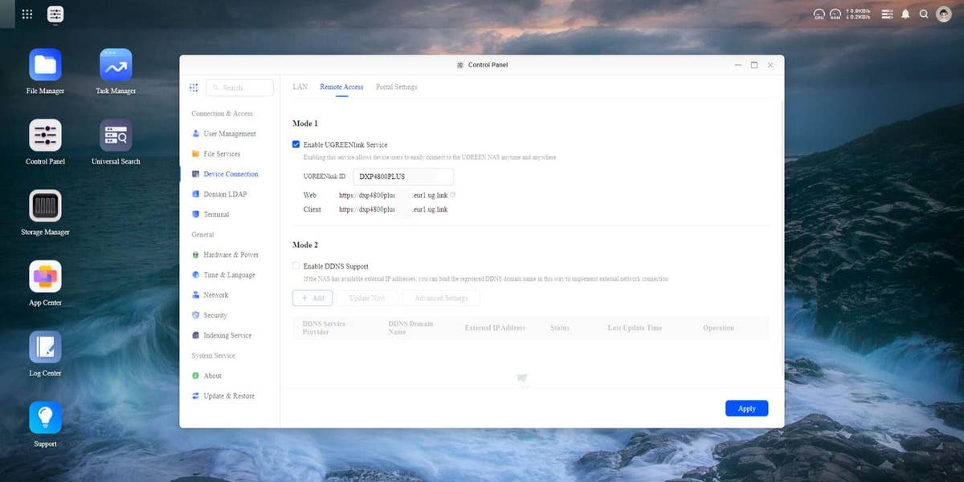Launch Universal Search from the desktop
This screenshot has width=964, height=482.
(116, 136)
